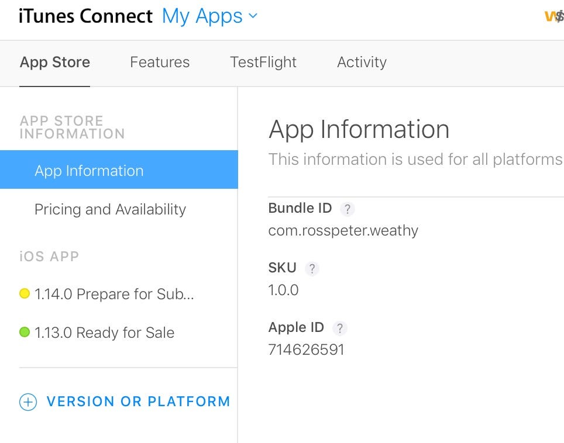564x443 pixels.
Task: Open version 1.13.0 Ready for Sale
Action: point(104,333)
